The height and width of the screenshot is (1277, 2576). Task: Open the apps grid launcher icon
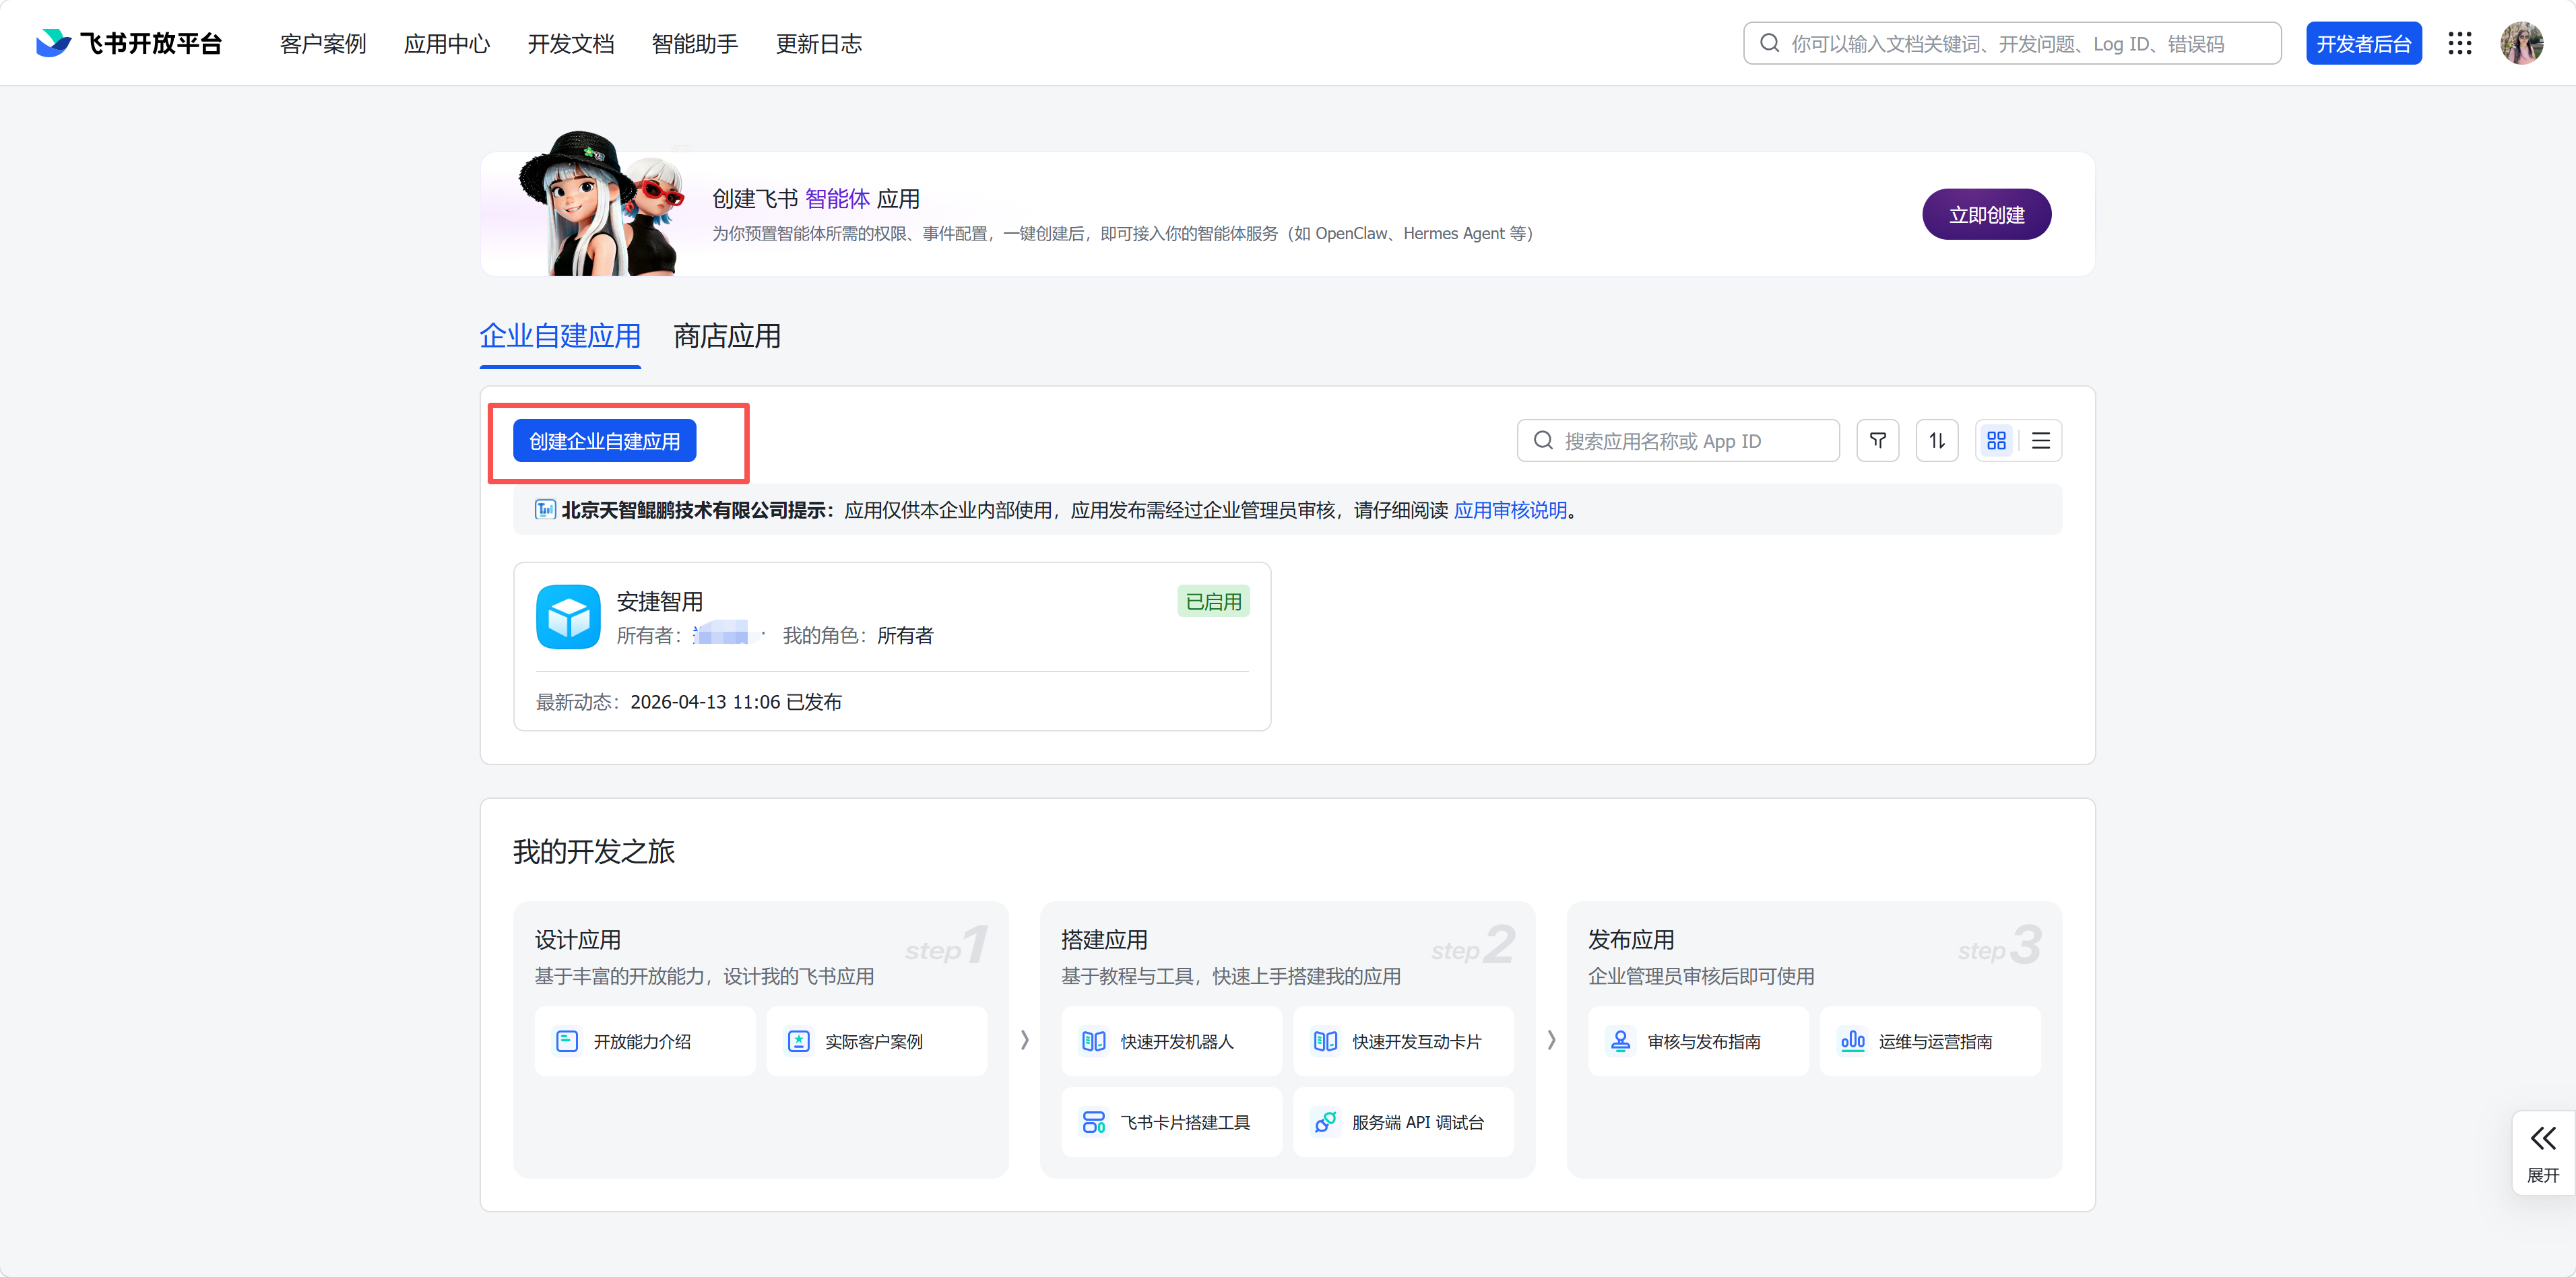[x=2459, y=43]
